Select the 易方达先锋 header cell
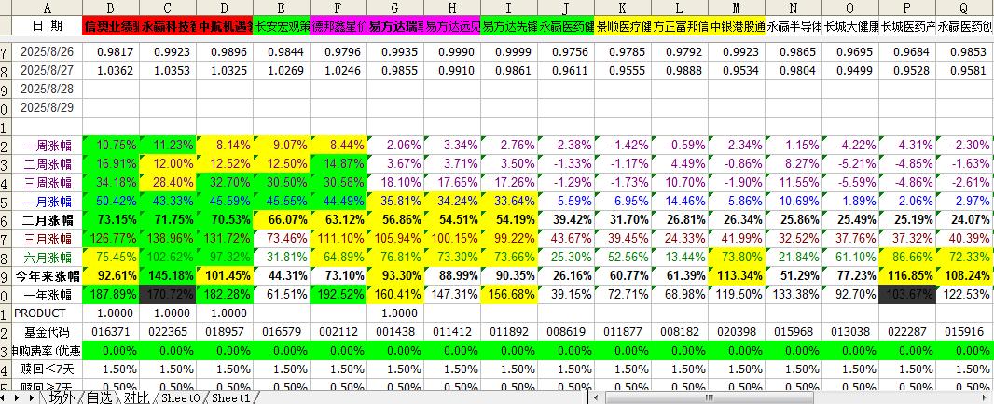 pos(509,26)
